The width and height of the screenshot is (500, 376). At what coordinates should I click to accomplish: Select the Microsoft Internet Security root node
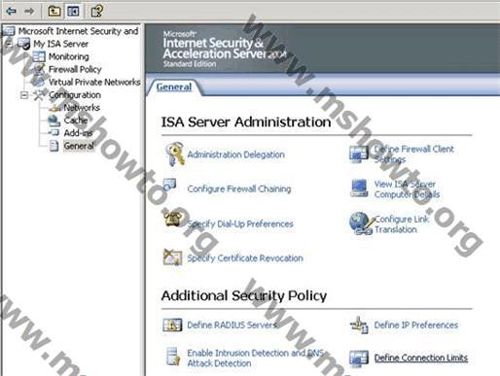pyautogui.click(x=78, y=31)
